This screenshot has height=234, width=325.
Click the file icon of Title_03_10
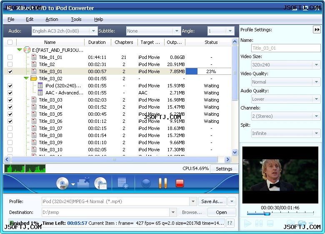(34, 150)
